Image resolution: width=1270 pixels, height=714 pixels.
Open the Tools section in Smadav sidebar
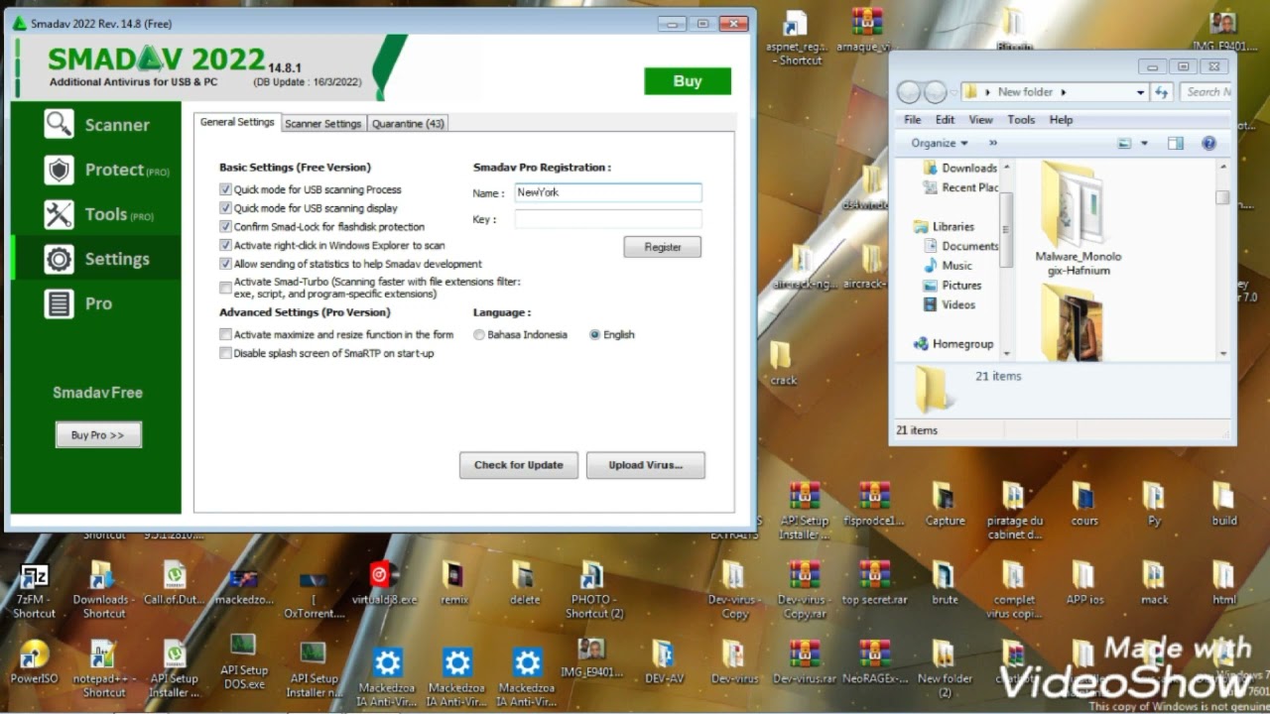[x=96, y=214]
